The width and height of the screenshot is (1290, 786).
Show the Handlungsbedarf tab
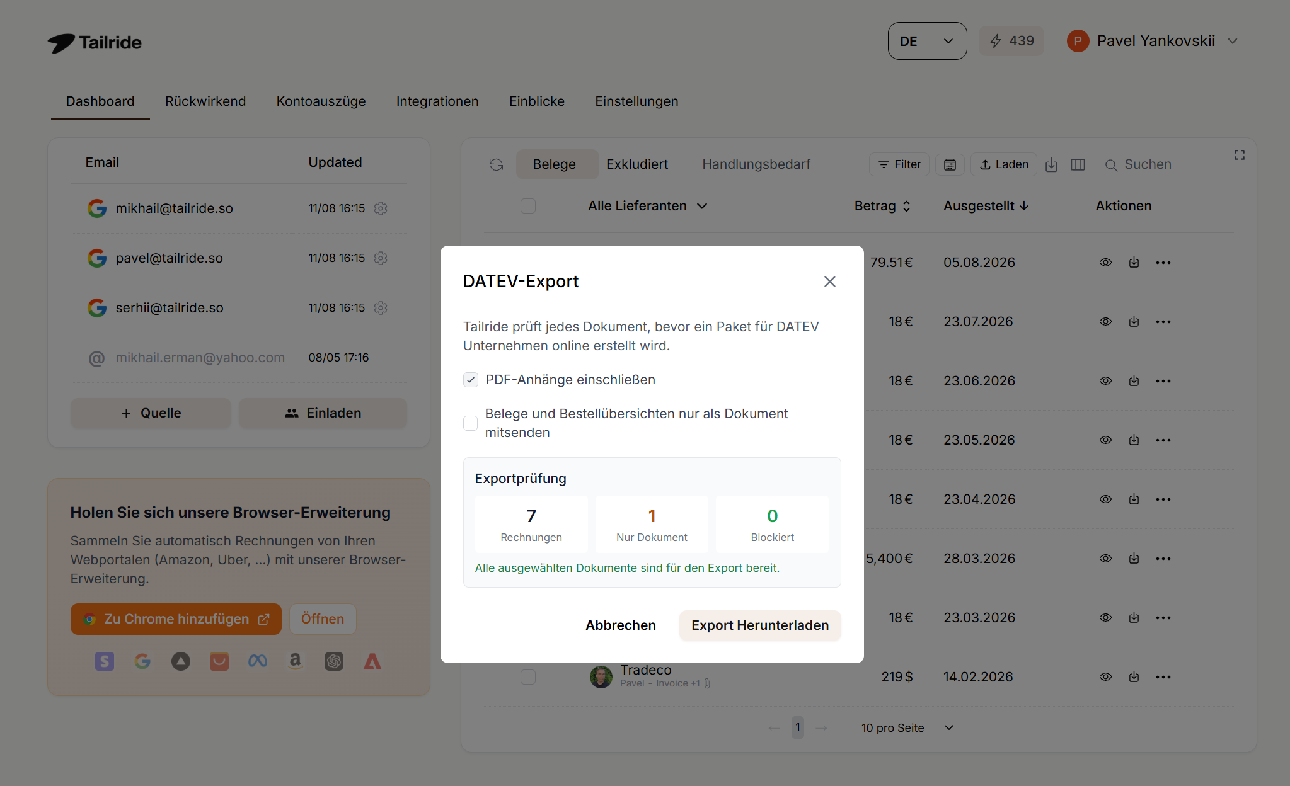756,164
